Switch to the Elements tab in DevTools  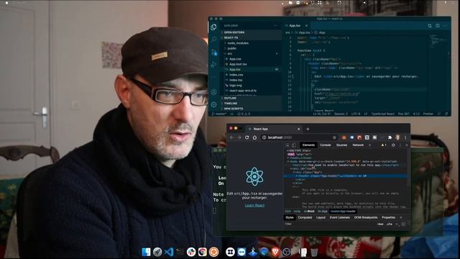click(x=308, y=145)
